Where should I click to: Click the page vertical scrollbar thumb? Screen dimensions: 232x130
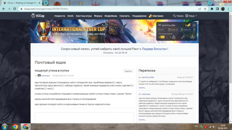[230, 49]
